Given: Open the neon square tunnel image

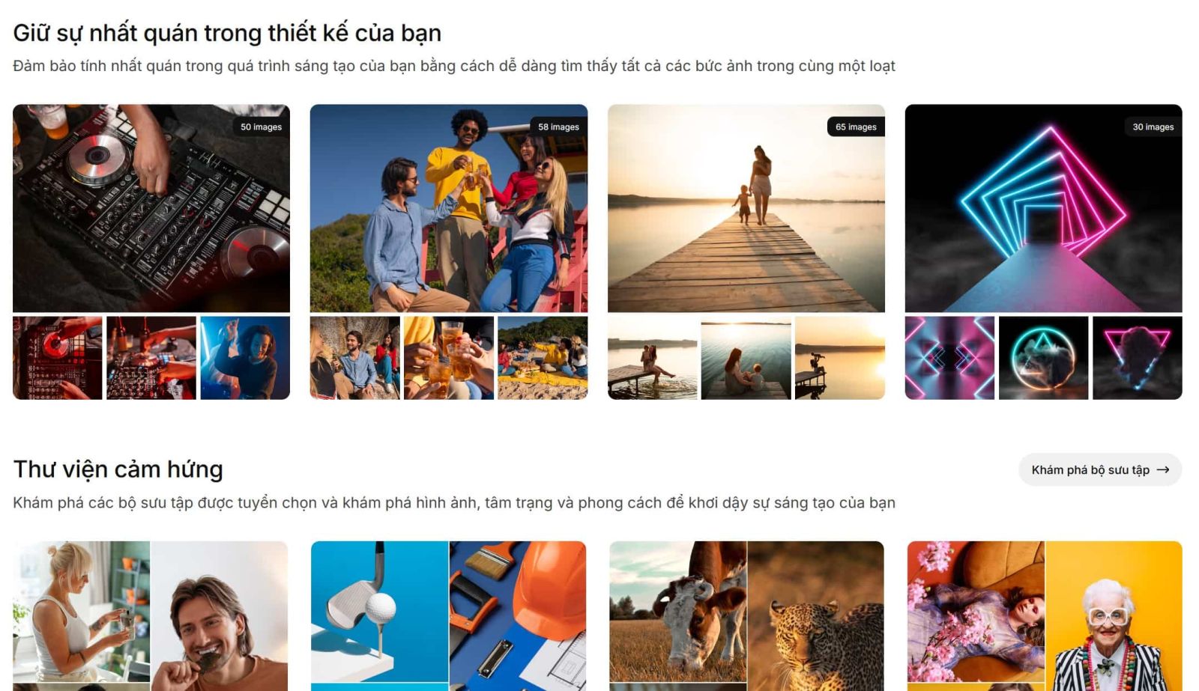Looking at the screenshot, I should pyautogui.click(x=1043, y=208).
